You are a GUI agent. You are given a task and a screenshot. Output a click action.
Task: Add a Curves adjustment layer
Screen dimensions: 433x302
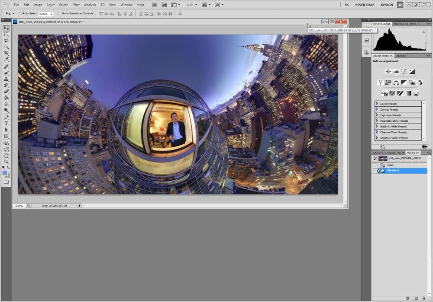point(404,72)
